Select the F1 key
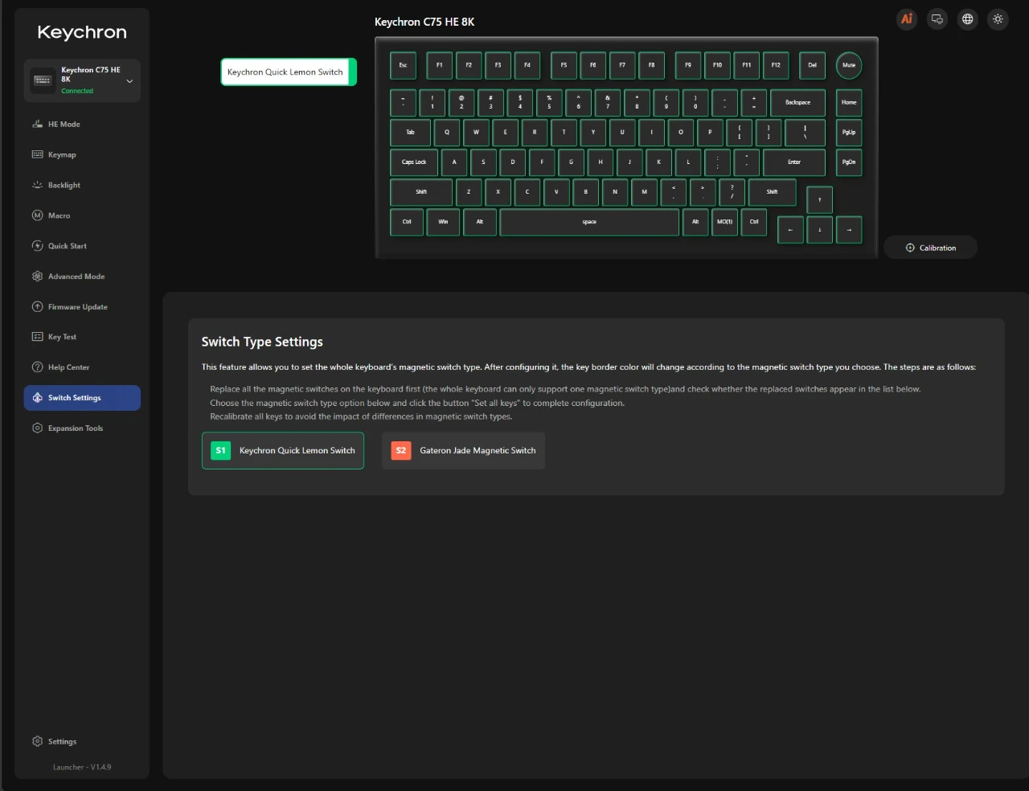Screen dimensions: 1029x791 [440, 65]
